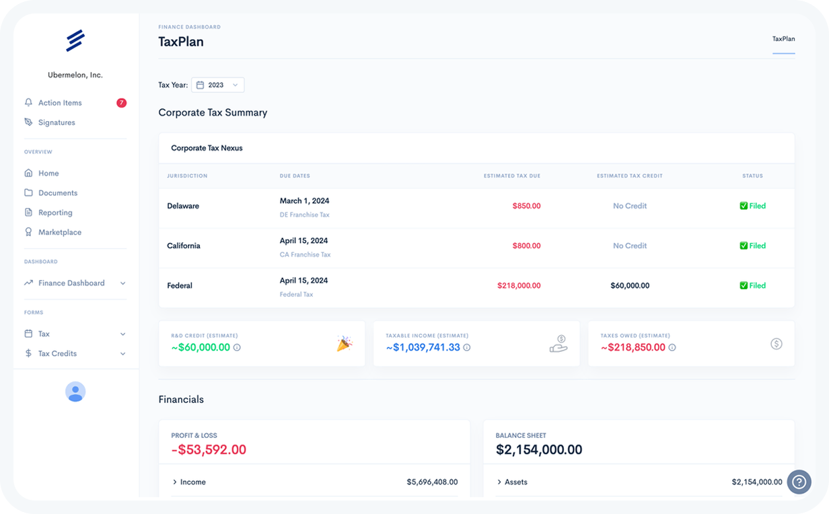Image resolution: width=829 pixels, height=514 pixels.
Task: Click the California Filed status checkmark
Action: [x=744, y=246]
